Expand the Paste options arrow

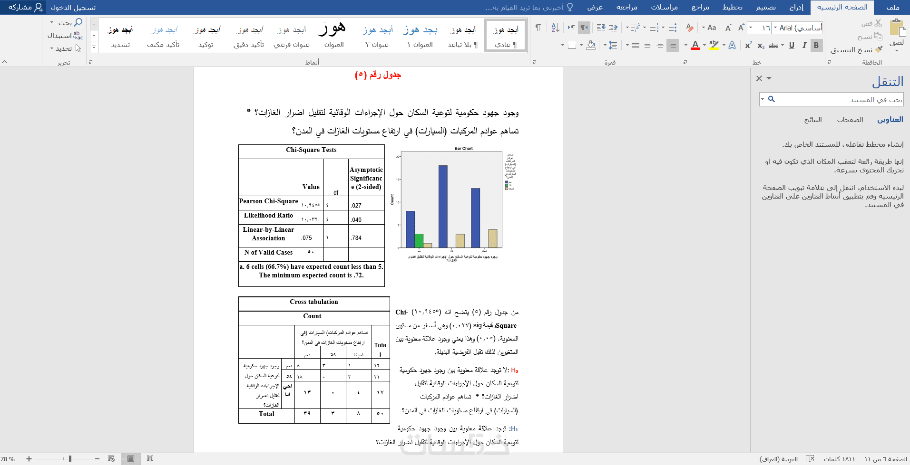tap(897, 51)
